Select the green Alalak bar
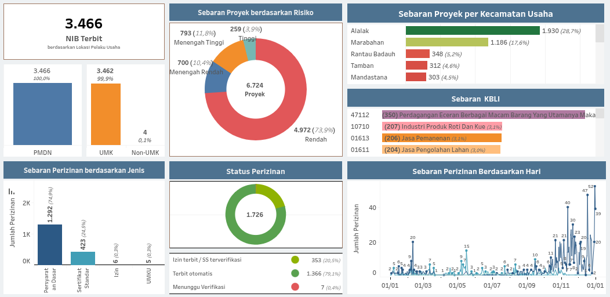Image resolution: width=610 pixels, height=297 pixels. click(473, 31)
